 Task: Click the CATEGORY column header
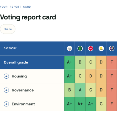point(10,48)
